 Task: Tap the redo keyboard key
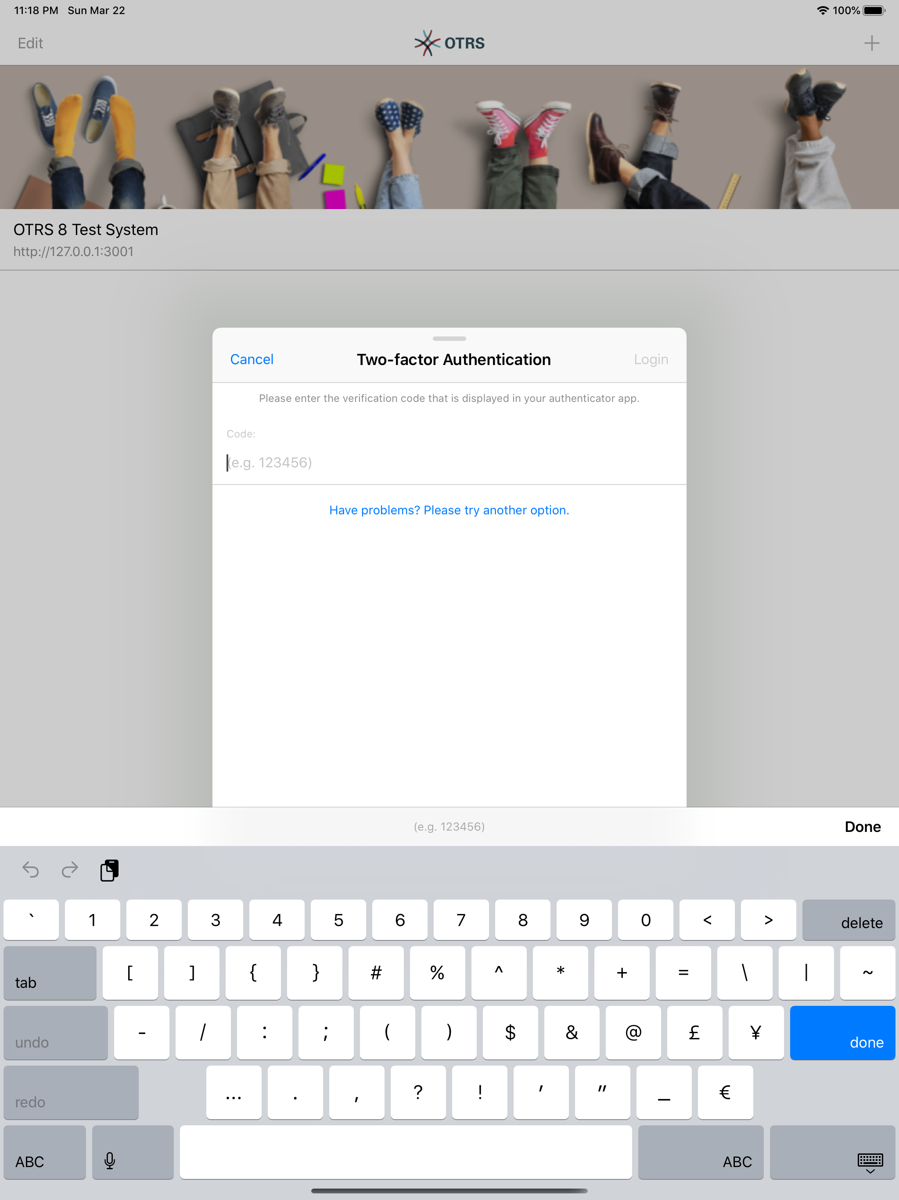pyautogui.click(x=71, y=1092)
